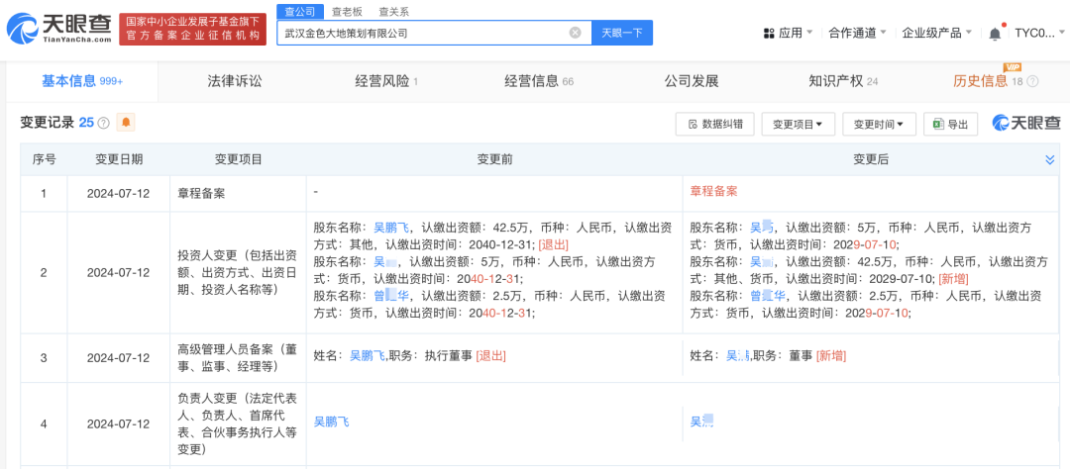Click the help question mark beside 变更记录 25

(x=104, y=123)
